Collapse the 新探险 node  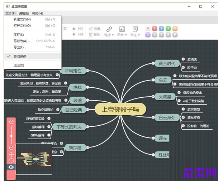coord(87,147)
